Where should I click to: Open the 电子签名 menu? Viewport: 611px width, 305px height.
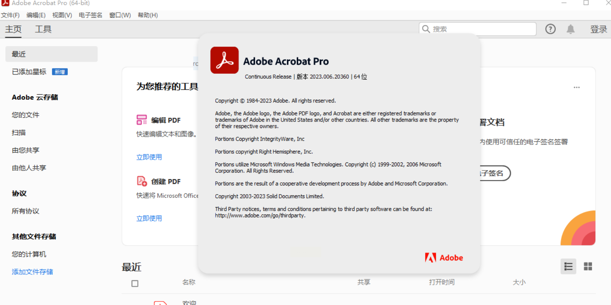pyautogui.click(x=91, y=15)
